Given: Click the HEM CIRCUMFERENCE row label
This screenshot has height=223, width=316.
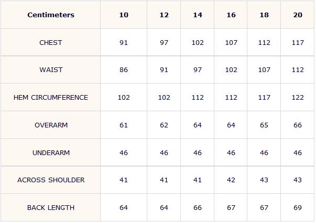Looking at the screenshot, I should 51,98.
